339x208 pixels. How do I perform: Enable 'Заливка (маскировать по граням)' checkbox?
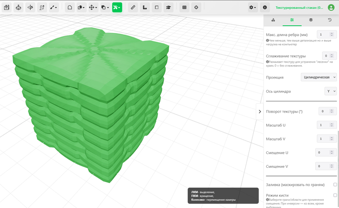click(x=335, y=185)
